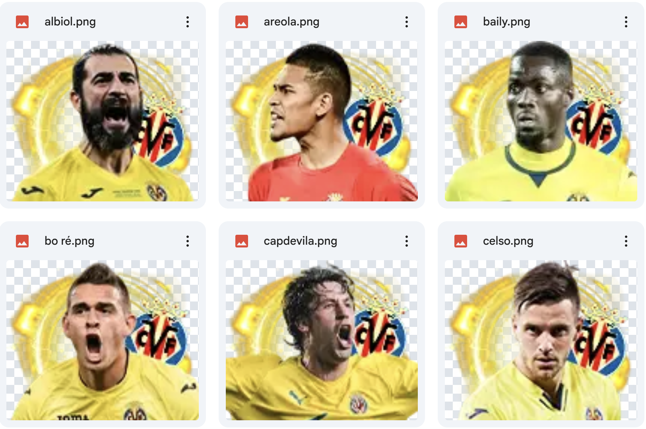Open more actions menu for albiol.png
The image size is (646, 429).
coord(188,22)
